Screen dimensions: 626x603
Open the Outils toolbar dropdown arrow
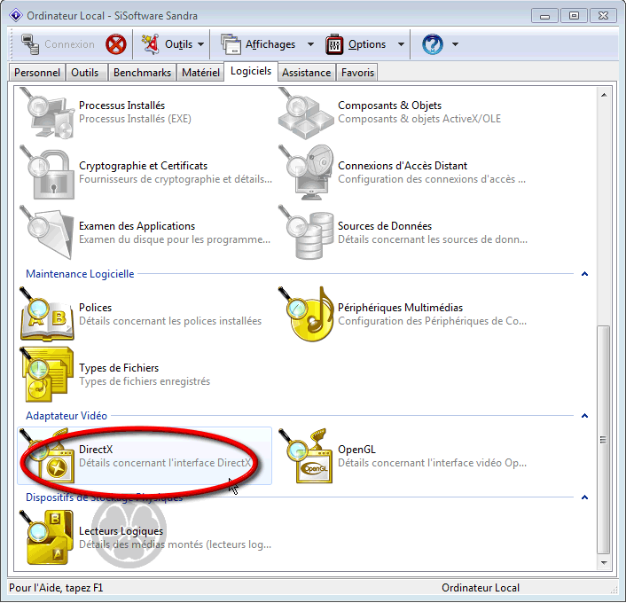[x=200, y=44]
